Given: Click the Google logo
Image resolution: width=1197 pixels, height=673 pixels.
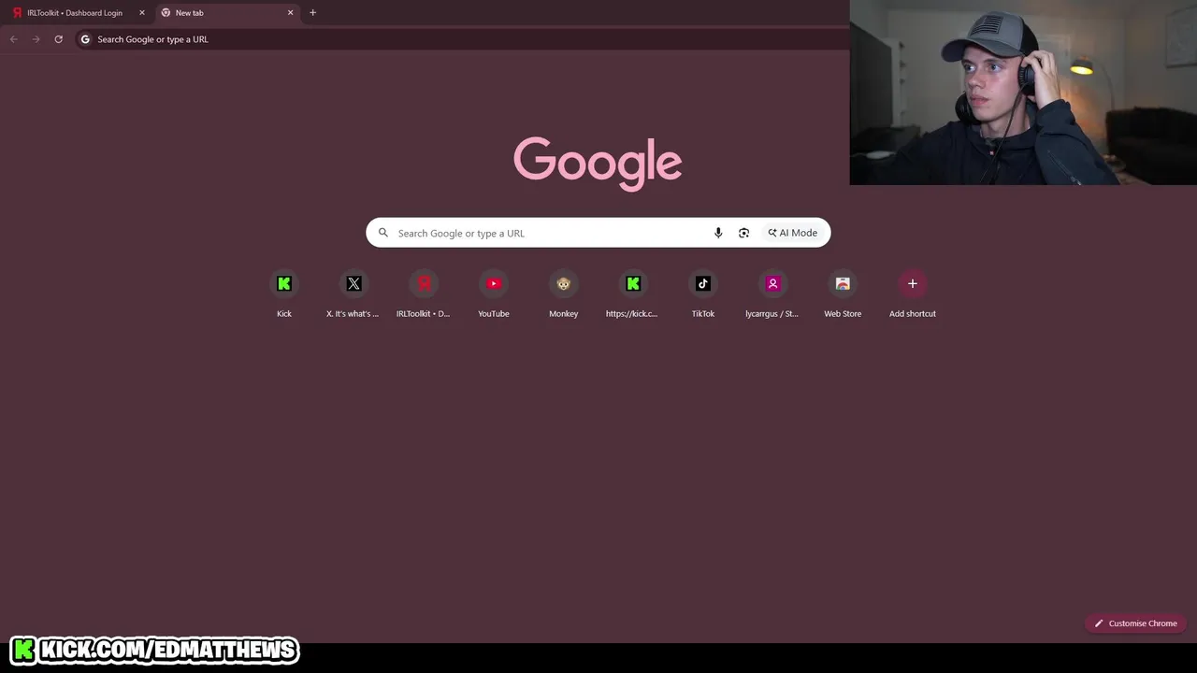Looking at the screenshot, I should (598, 163).
